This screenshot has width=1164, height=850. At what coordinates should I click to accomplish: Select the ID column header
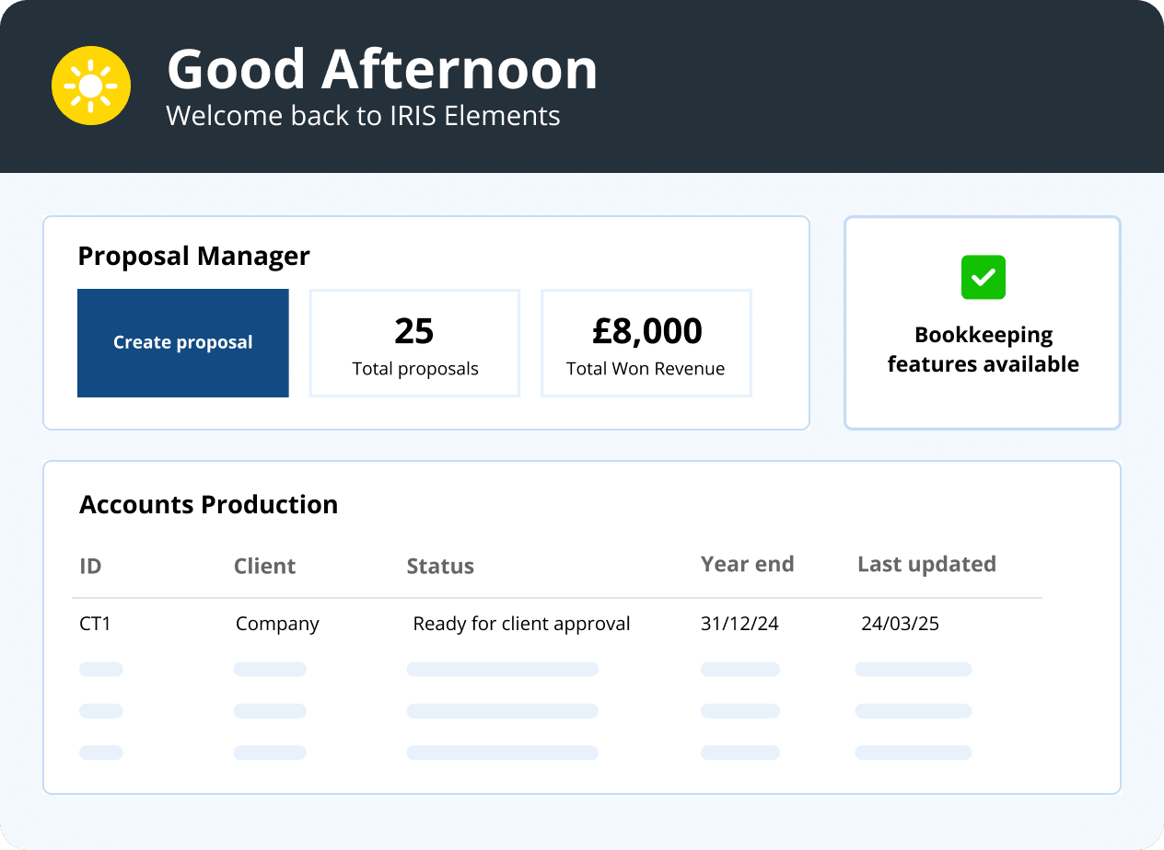point(91,566)
